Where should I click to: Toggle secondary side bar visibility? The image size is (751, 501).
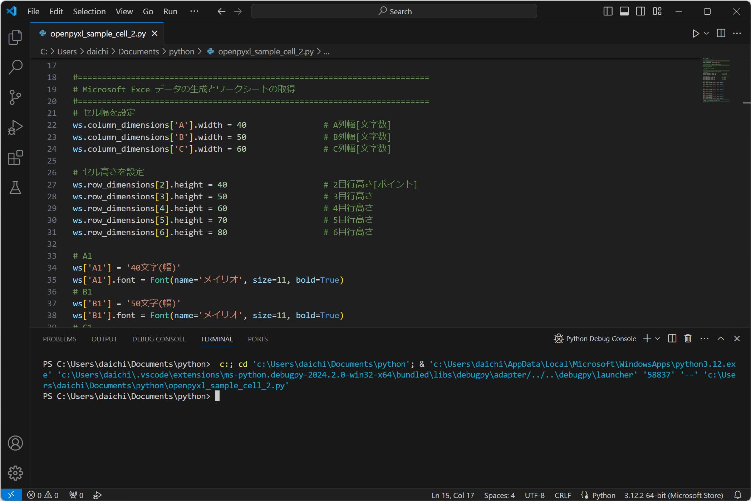pyautogui.click(x=641, y=11)
